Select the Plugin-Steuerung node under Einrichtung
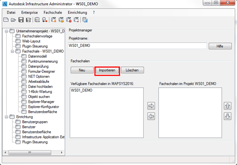237x165 pixels. [35, 142]
